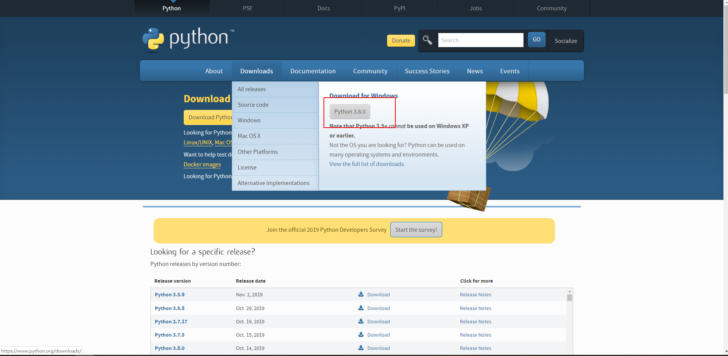Click the download icon for Python 2.7.17
The width and height of the screenshot is (728, 356).
tap(360, 321)
